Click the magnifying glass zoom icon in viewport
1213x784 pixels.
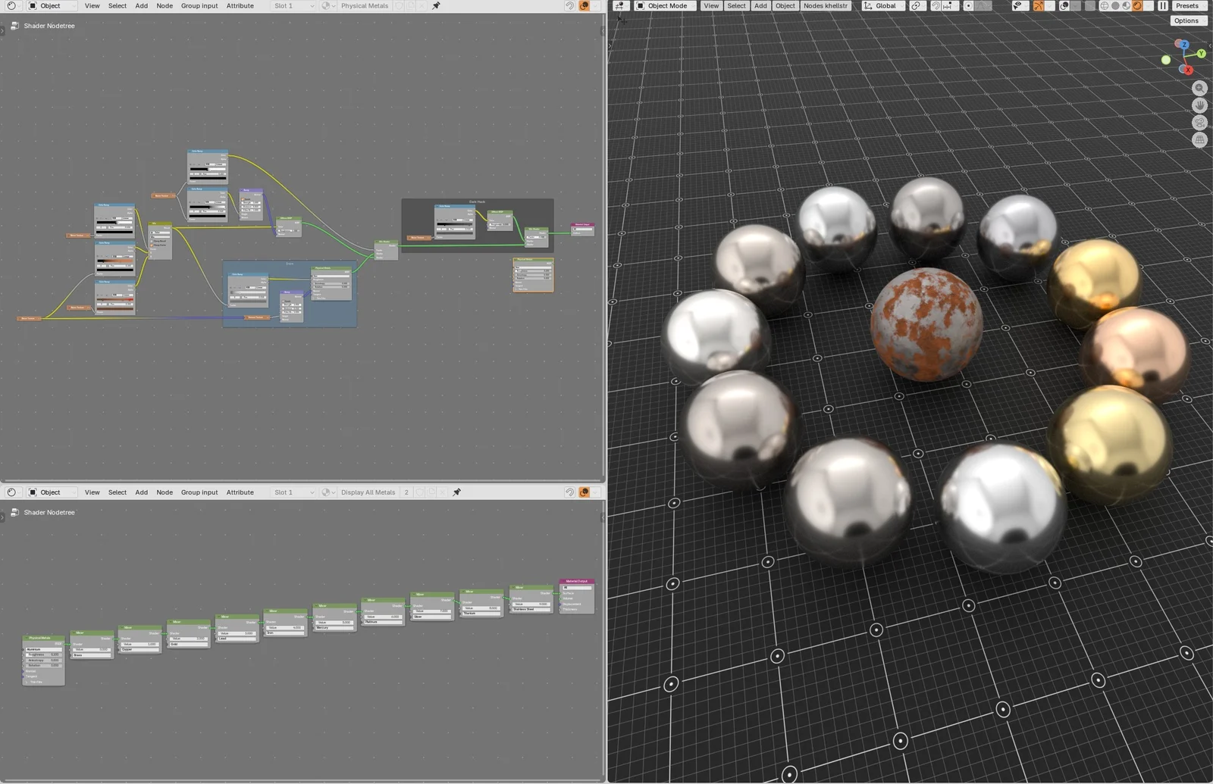tap(1200, 88)
